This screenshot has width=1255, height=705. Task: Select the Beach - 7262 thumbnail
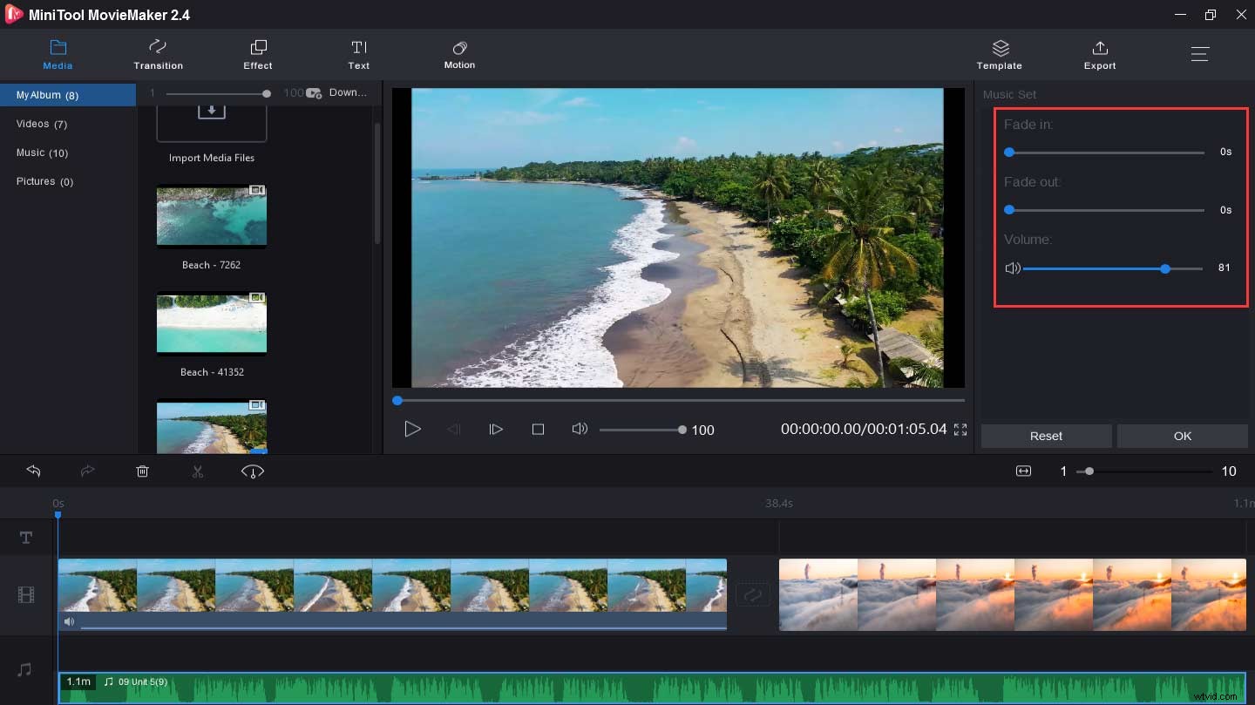211,215
